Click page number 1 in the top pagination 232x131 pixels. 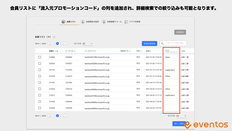coord(57,43)
